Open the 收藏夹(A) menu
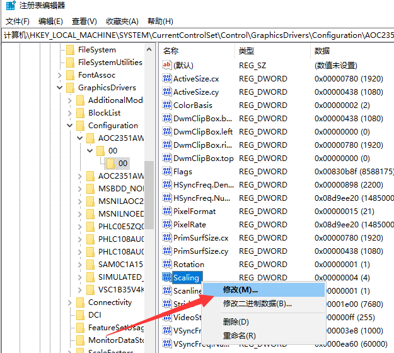 pos(122,21)
